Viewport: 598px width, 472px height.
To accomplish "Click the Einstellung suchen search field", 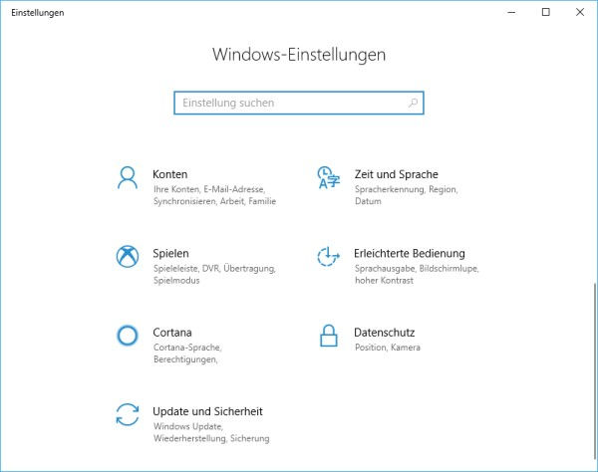I will coord(299,103).
